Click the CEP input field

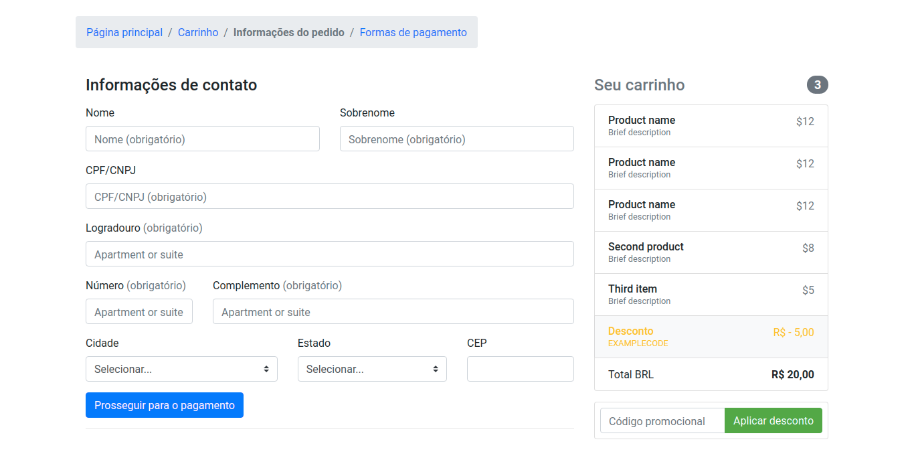[521, 369]
